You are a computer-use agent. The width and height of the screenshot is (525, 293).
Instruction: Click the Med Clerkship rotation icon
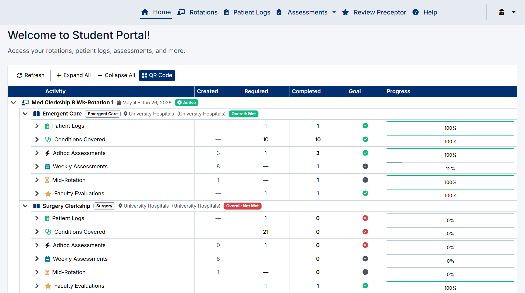tap(25, 103)
